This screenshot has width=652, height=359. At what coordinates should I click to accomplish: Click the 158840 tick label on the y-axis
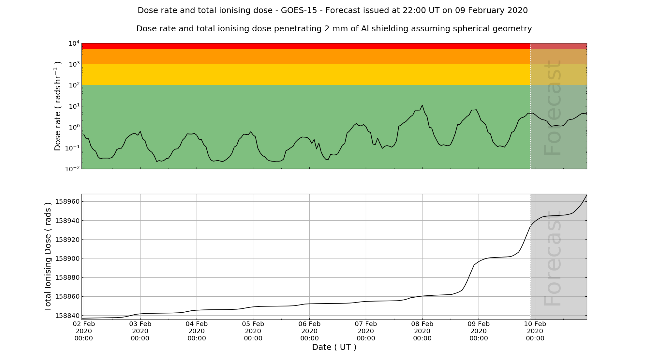(x=67, y=316)
